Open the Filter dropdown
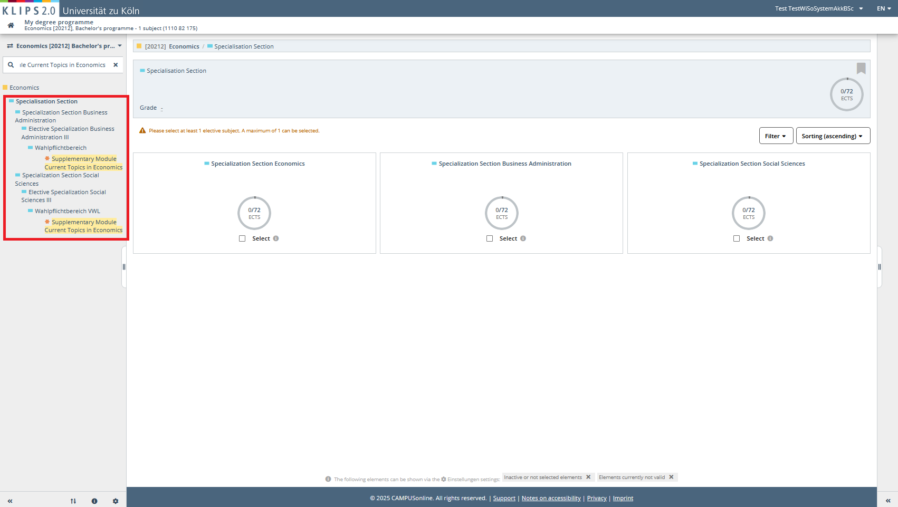Image resolution: width=898 pixels, height=507 pixels. click(x=776, y=136)
